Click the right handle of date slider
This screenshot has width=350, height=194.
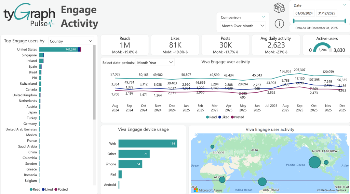[x=345, y=21]
